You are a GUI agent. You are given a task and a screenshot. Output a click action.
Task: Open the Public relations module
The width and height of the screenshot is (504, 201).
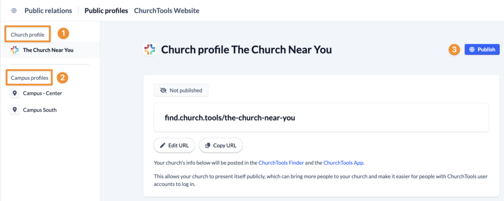(x=48, y=10)
